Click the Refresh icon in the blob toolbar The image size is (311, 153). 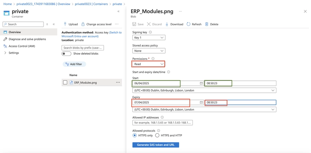(x=189, y=24)
